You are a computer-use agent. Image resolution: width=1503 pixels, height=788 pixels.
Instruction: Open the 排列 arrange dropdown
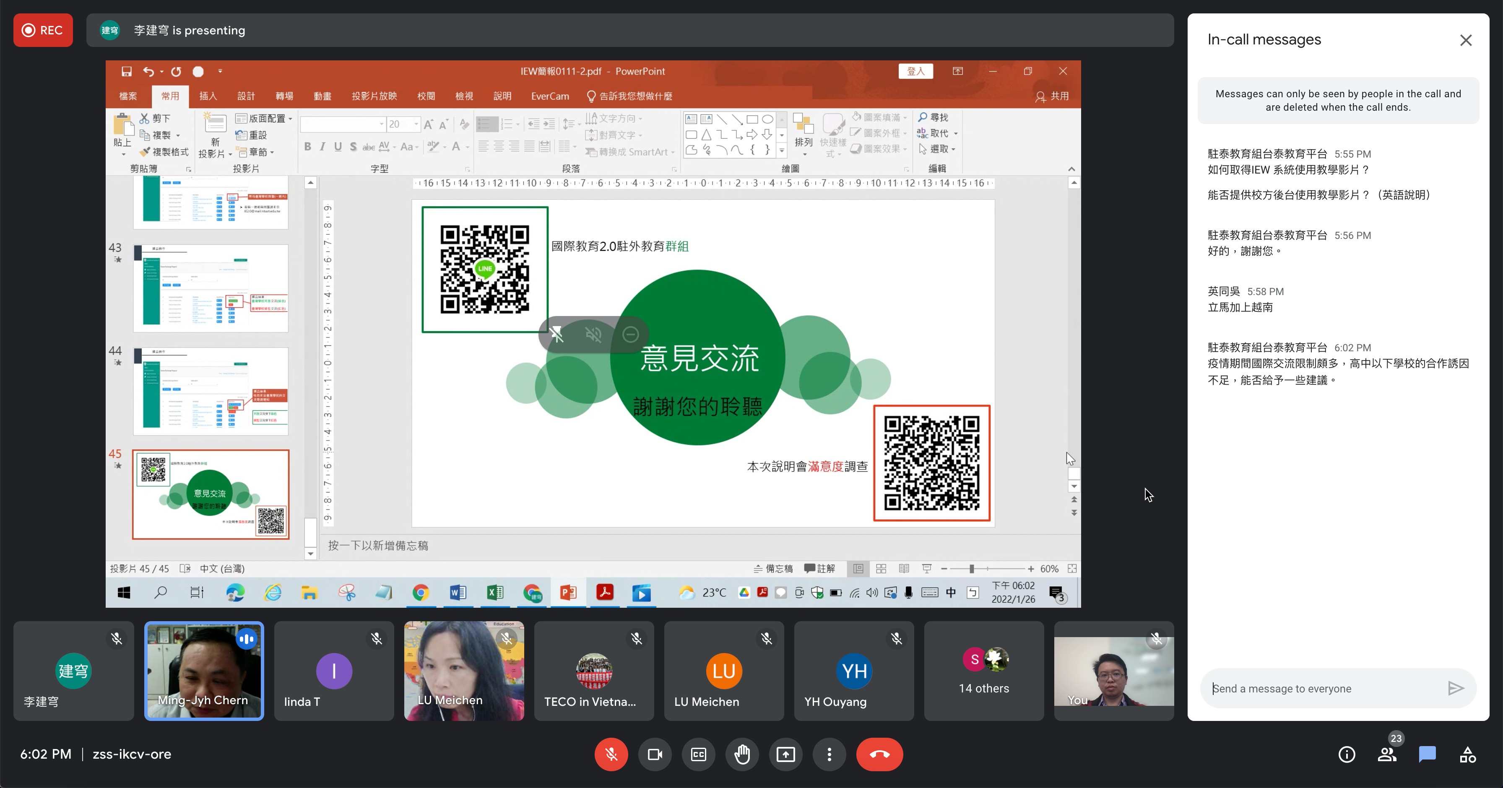pyautogui.click(x=804, y=135)
